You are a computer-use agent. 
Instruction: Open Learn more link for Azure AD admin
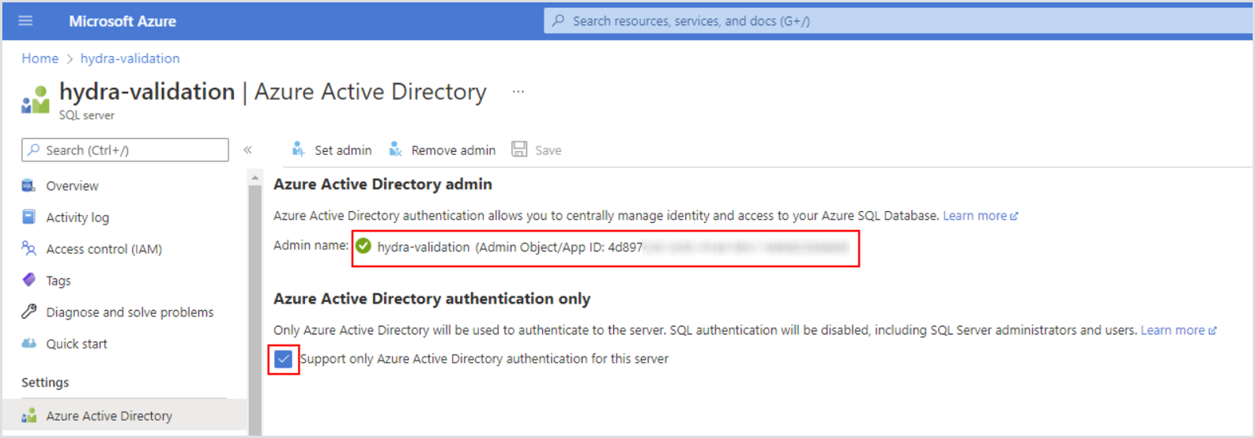[979, 216]
